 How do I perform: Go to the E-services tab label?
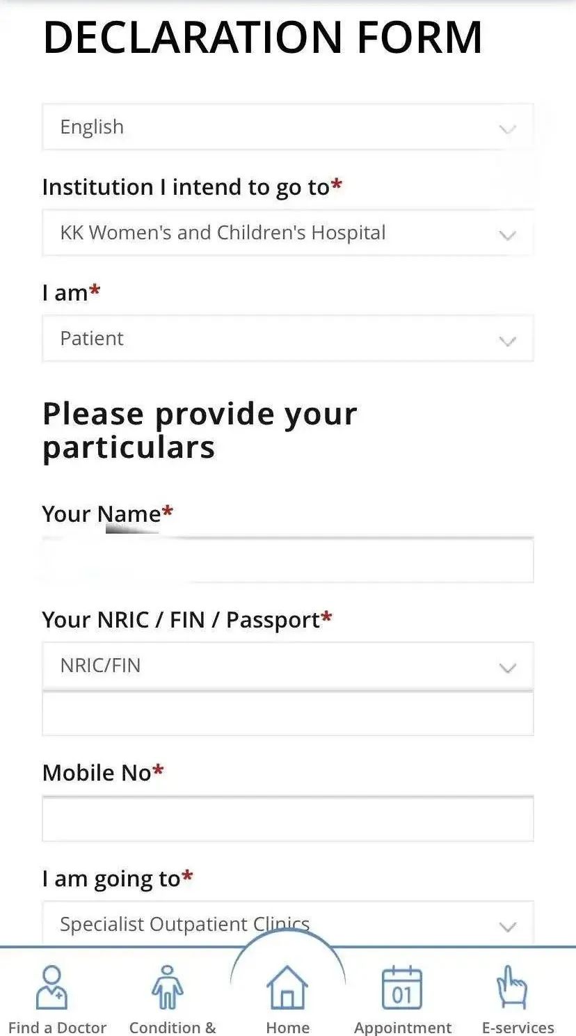point(518,1027)
